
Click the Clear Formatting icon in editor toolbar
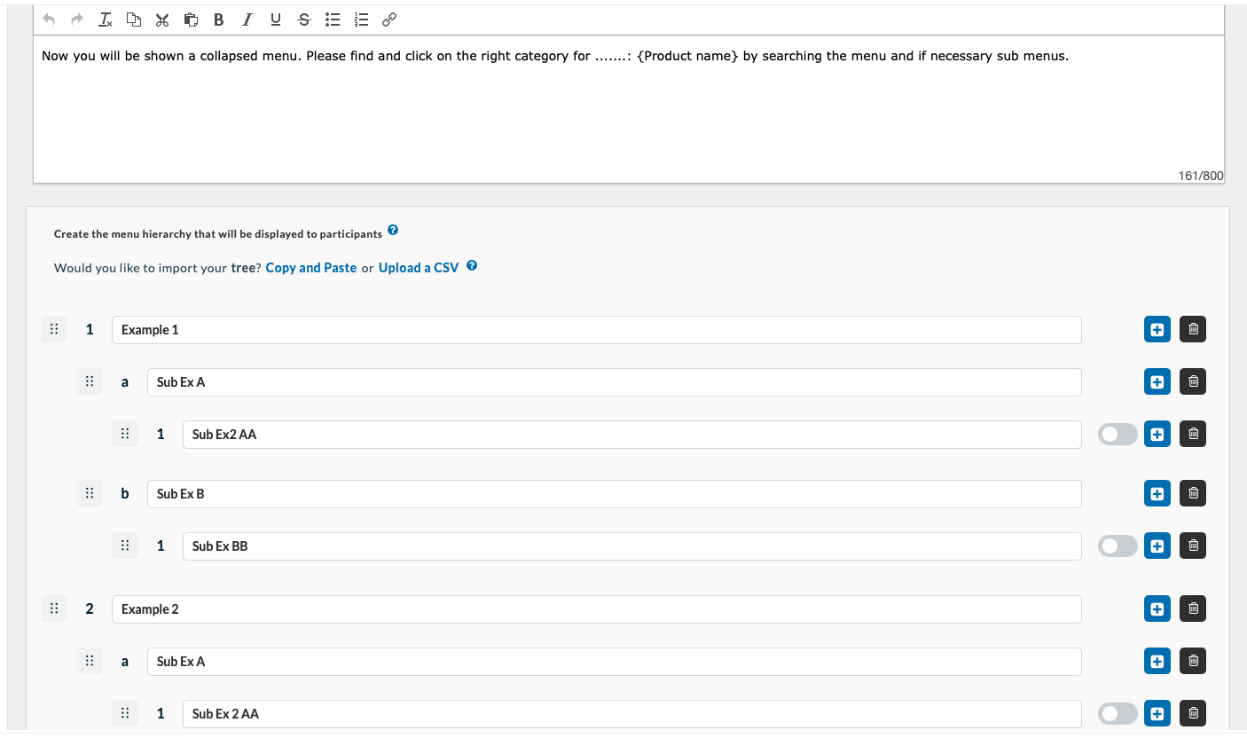106,20
